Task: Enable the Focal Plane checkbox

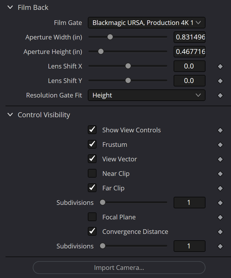Action: click(x=92, y=217)
